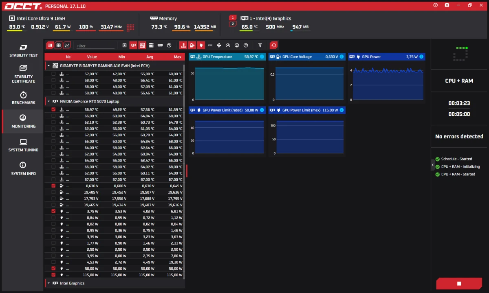Stop the running CPU + RAM test
489x293 pixels.
click(x=459, y=283)
